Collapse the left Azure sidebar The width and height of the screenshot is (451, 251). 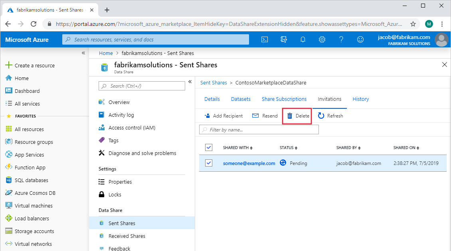point(83,53)
